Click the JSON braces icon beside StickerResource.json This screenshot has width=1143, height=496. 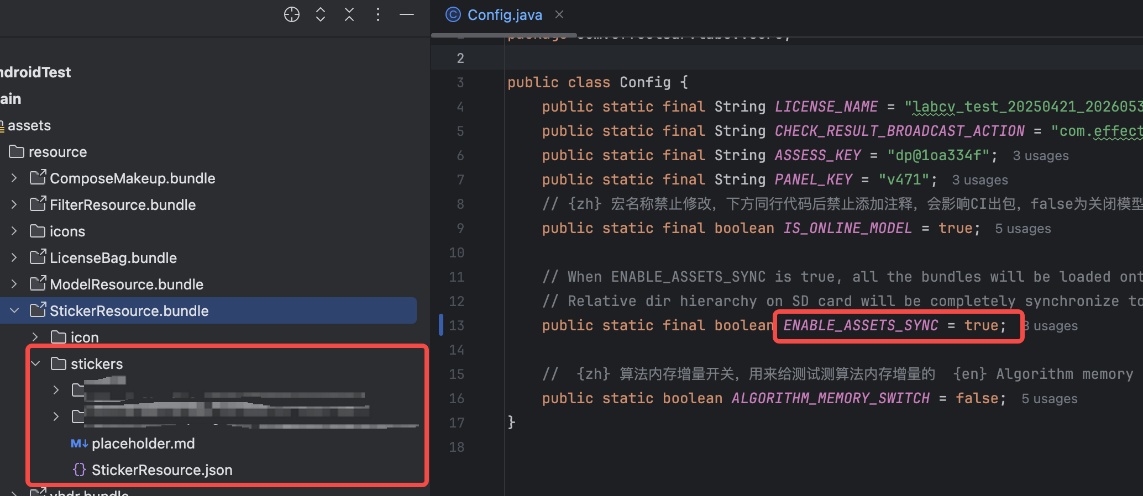(x=79, y=470)
